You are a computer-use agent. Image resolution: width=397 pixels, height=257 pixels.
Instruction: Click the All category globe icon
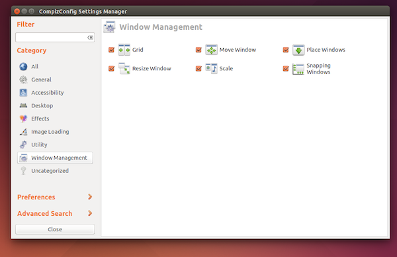coord(23,66)
